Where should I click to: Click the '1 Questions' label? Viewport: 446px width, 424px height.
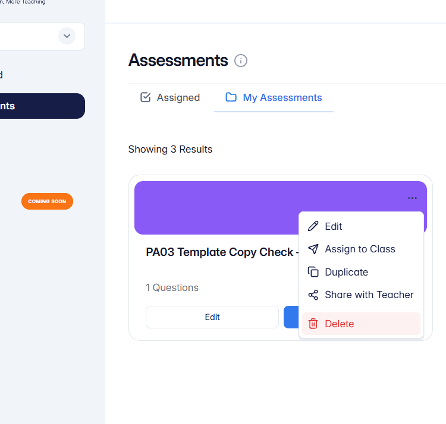(172, 287)
